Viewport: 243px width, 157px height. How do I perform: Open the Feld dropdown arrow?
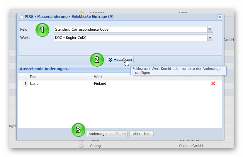click(x=210, y=29)
